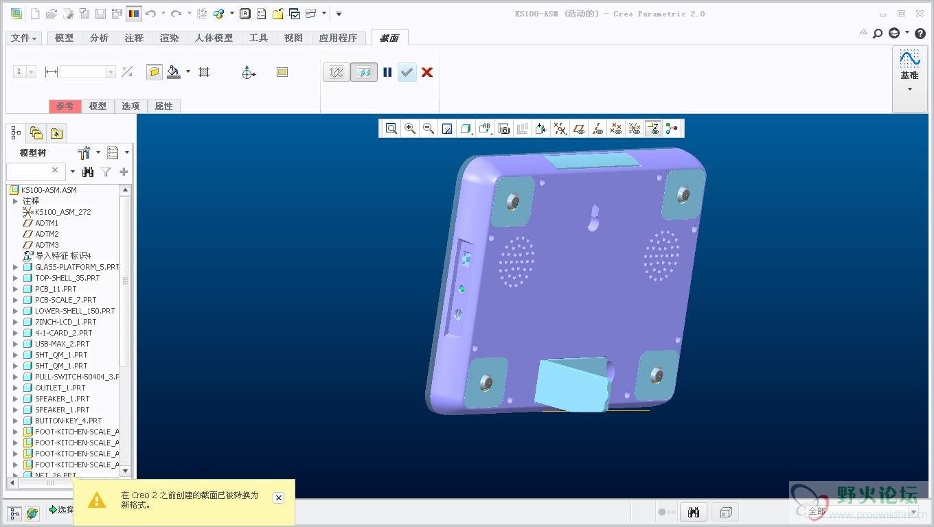Click the refit view icon in graphics toolbar
The width and height of the screenshot is (934, 527).
tap(391, 128)
